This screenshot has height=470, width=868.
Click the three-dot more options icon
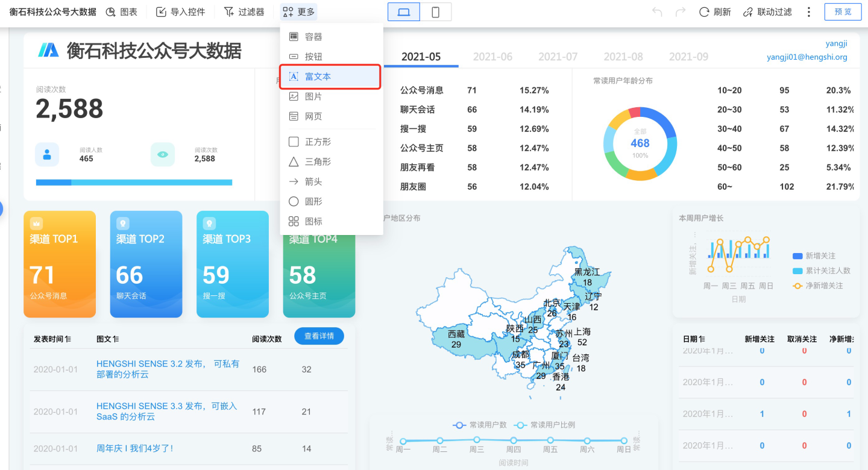click(809, 12)
